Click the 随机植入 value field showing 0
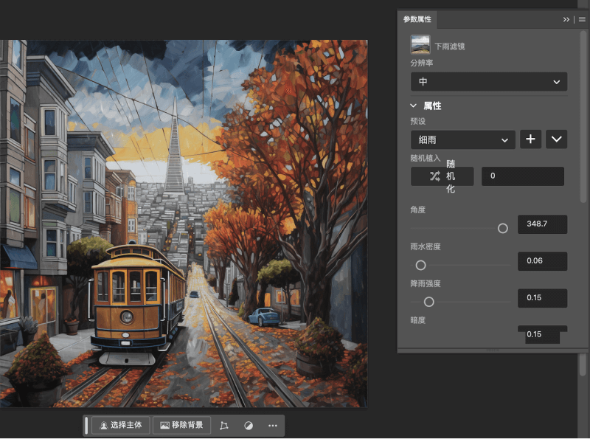 (522, 176)
